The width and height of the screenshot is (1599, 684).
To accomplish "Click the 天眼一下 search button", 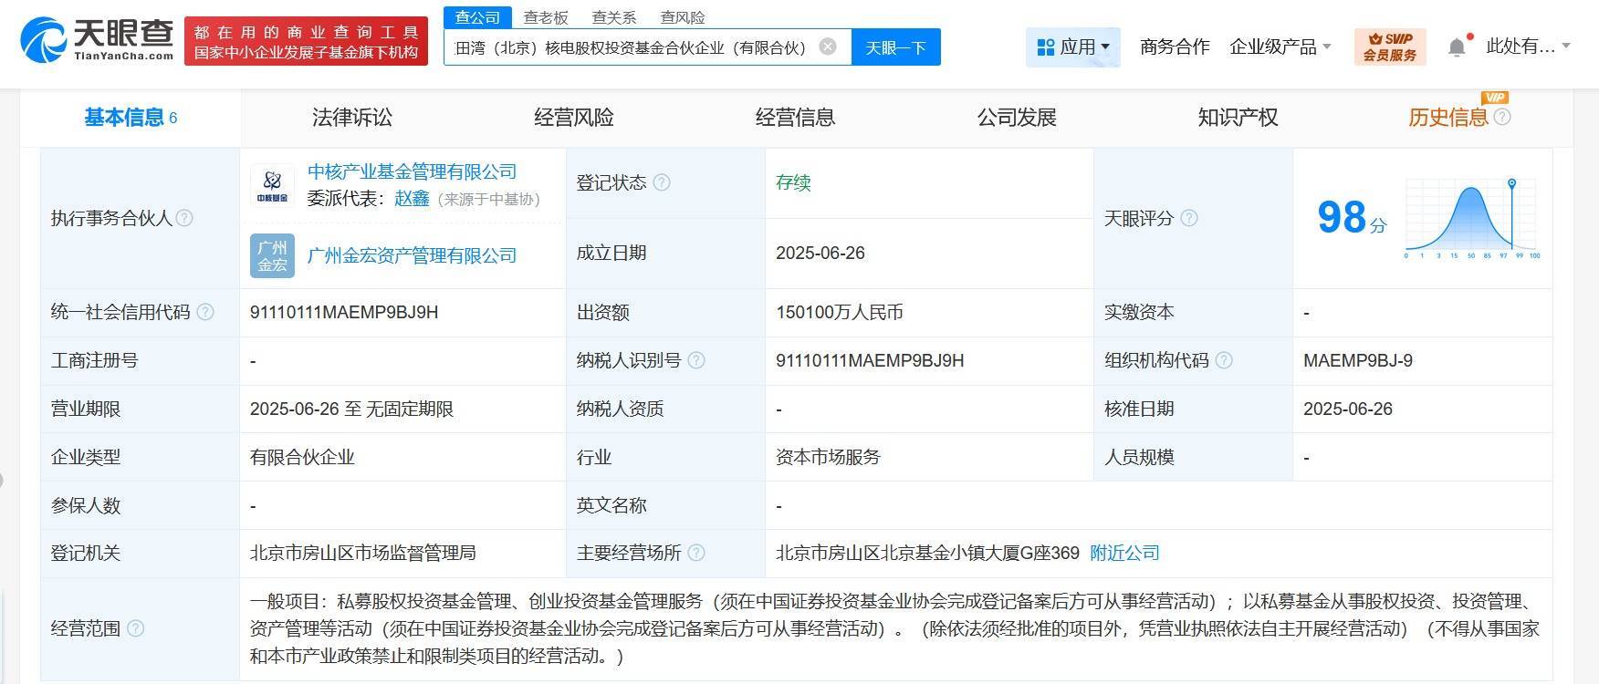I will click(896, 47).
